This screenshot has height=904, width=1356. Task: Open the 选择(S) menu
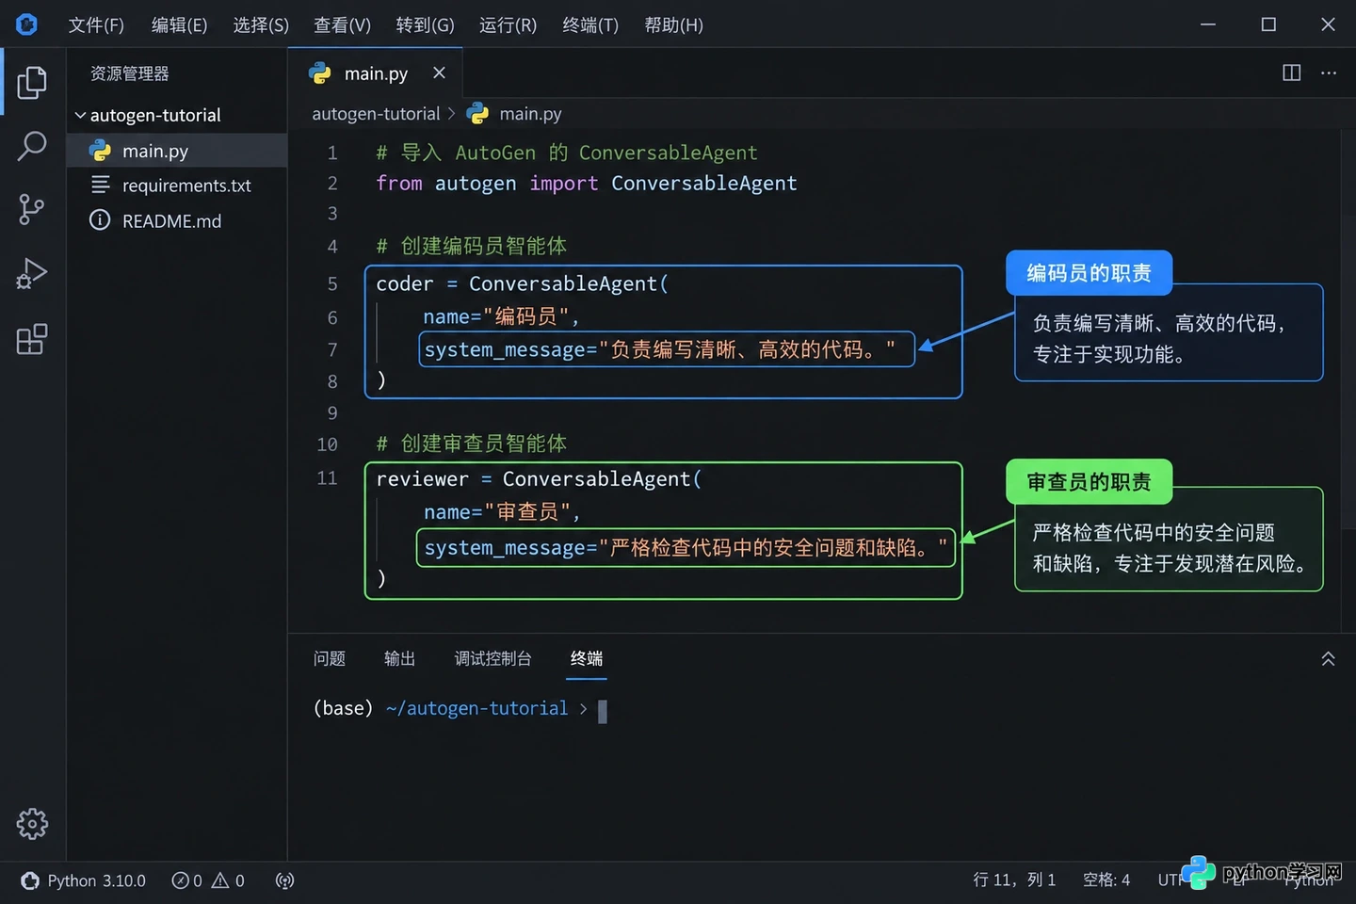(x=261, y=25)
